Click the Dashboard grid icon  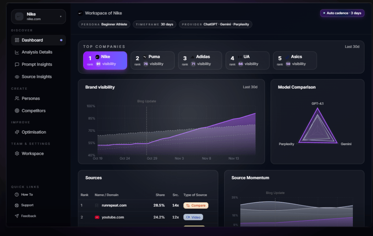pos(17,40)
